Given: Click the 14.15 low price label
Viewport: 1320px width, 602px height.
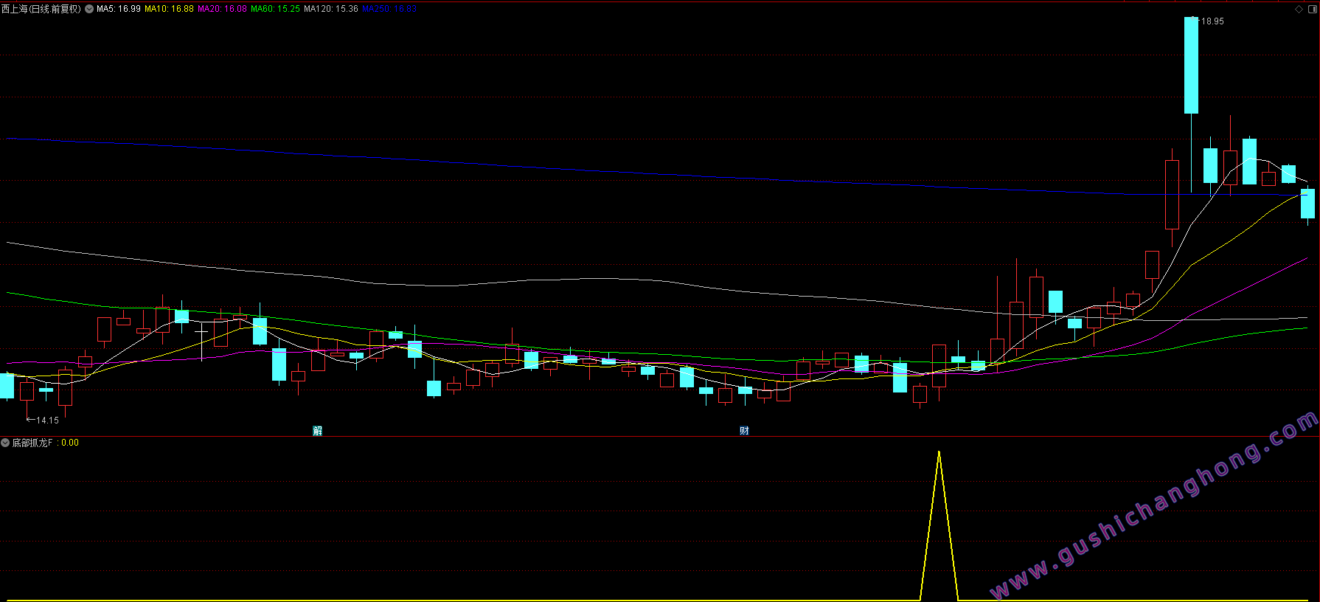Looking at the screenshot, I should click(47, 421).
